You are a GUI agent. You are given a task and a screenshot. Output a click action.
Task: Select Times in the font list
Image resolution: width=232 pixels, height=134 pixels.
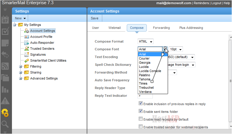153,83
